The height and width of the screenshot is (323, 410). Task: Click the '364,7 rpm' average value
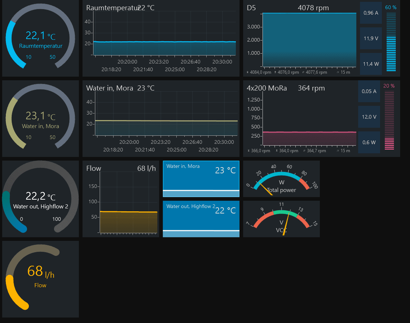[x=317, y=151]
